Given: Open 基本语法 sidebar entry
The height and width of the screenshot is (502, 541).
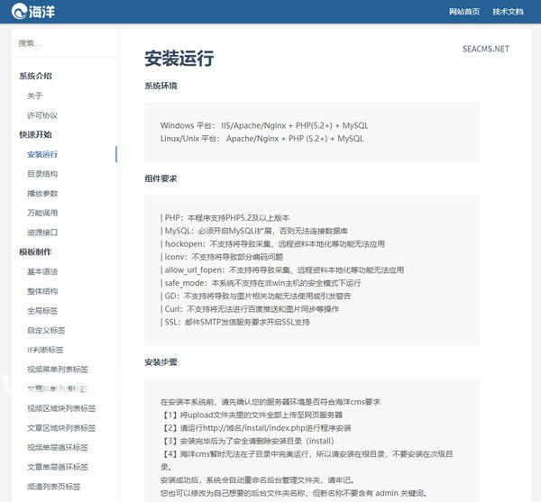Looking at the screenshot, I should pyautogui.click(x=42, y=271).
